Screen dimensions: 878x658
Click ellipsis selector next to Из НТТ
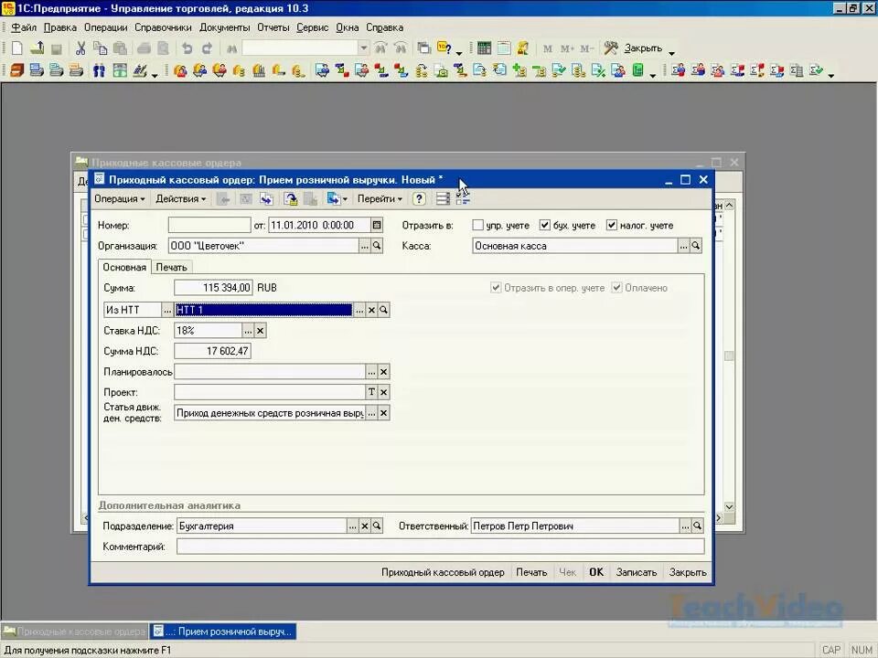(166, 310)
